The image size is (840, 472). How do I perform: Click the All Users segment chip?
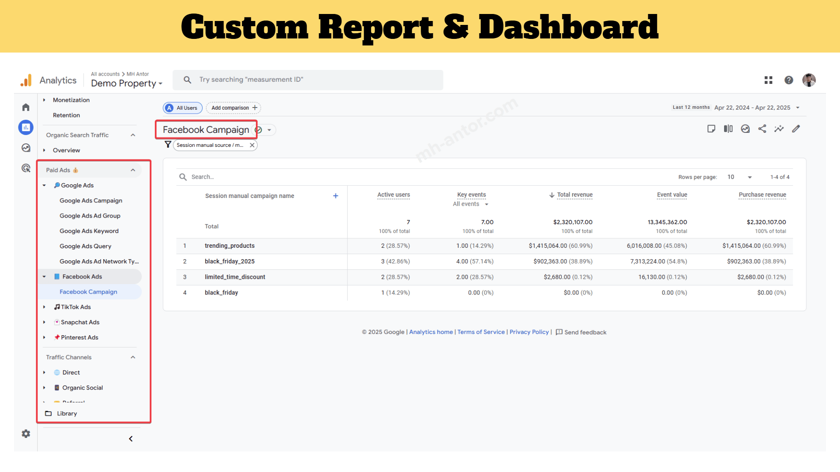[x=182, y=108]
